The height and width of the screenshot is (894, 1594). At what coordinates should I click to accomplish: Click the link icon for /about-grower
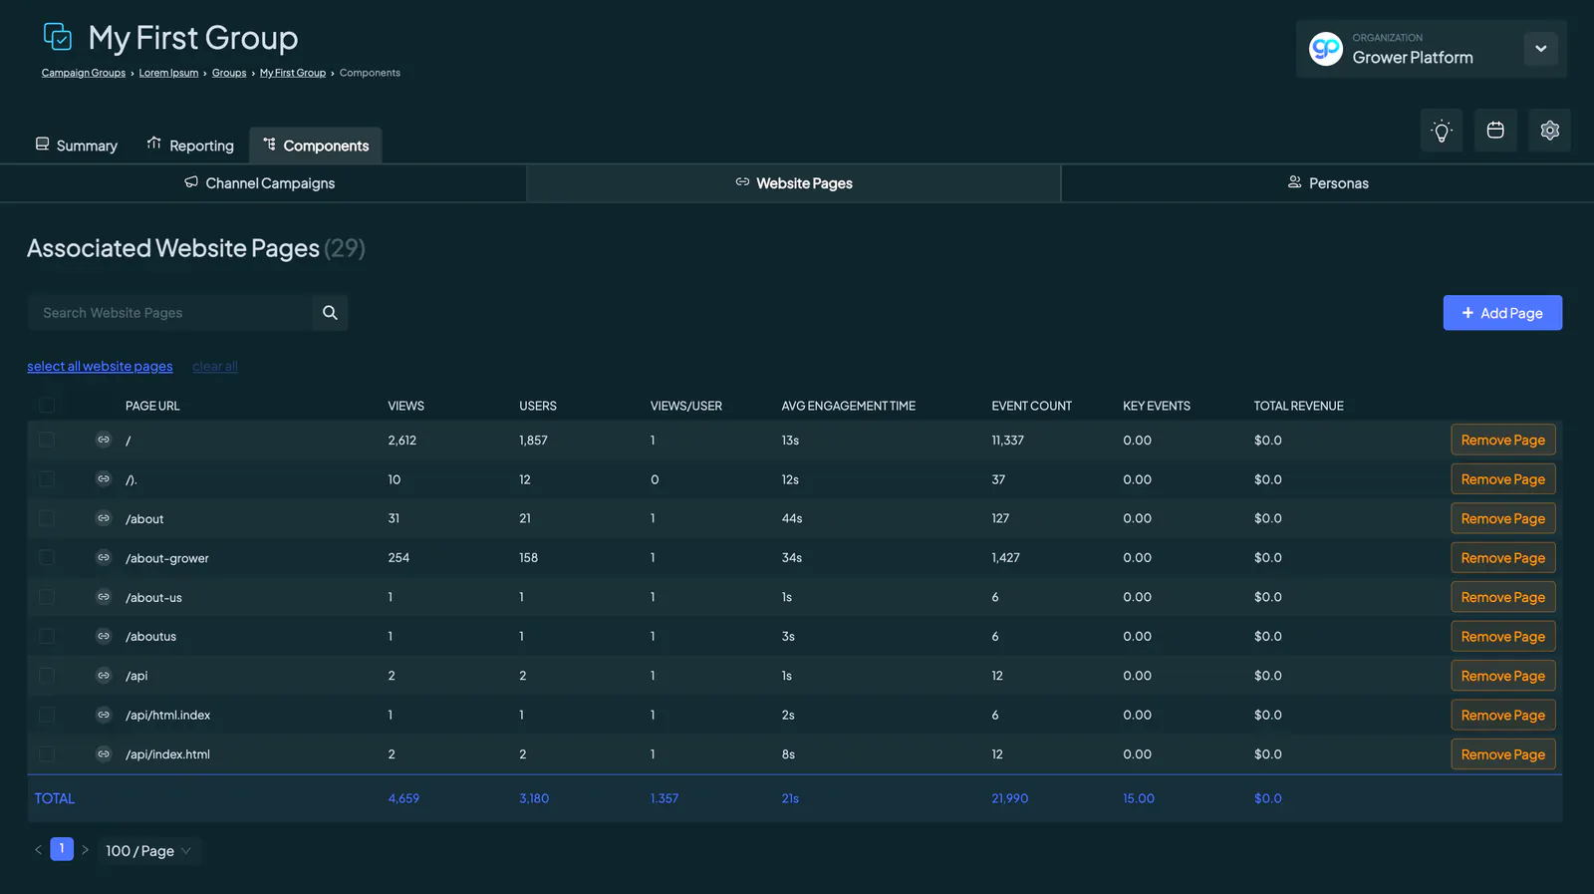point(104,558)
